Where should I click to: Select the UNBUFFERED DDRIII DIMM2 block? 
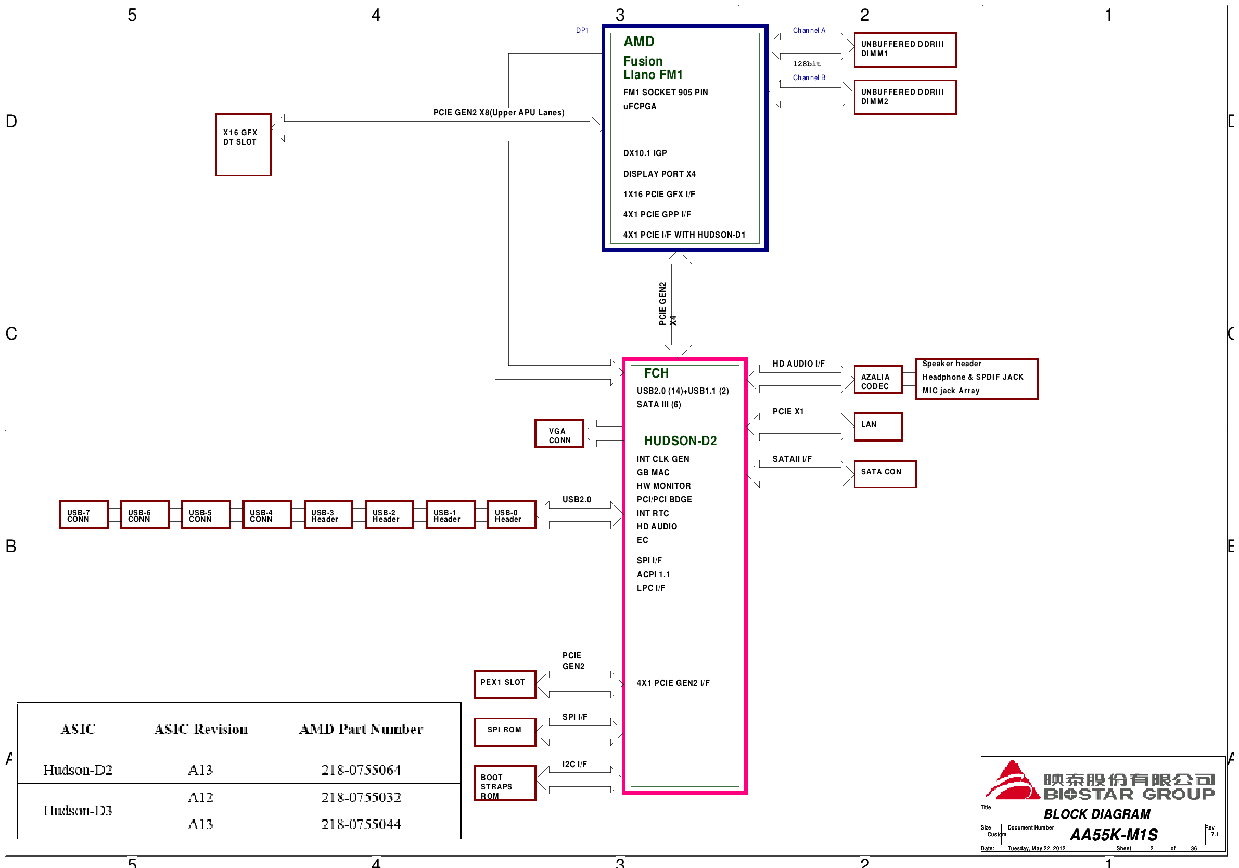point(905,97)
